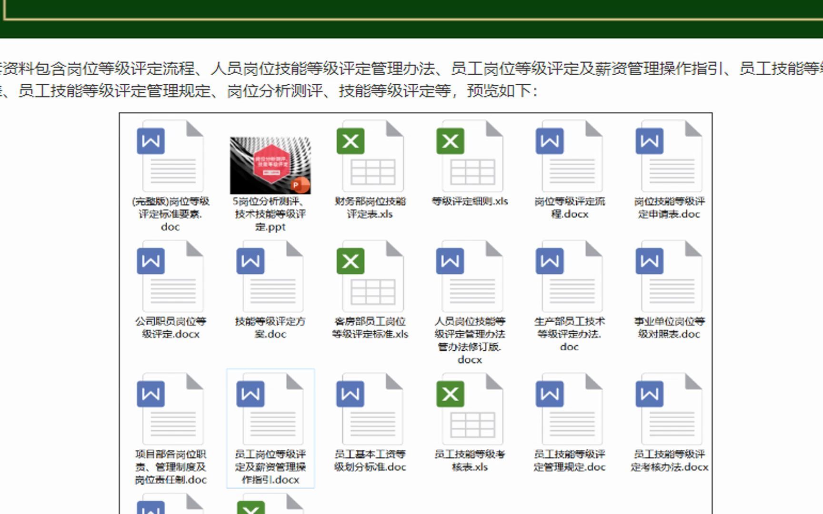Click the label 客房部员工岗位等级评定标准.xls

point(370,327)
